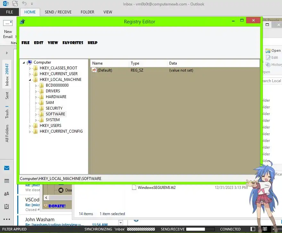Open the Registry Editor Help menu
Image resolution: width=282 pixels, height=233 pixels.
[92, 43]
